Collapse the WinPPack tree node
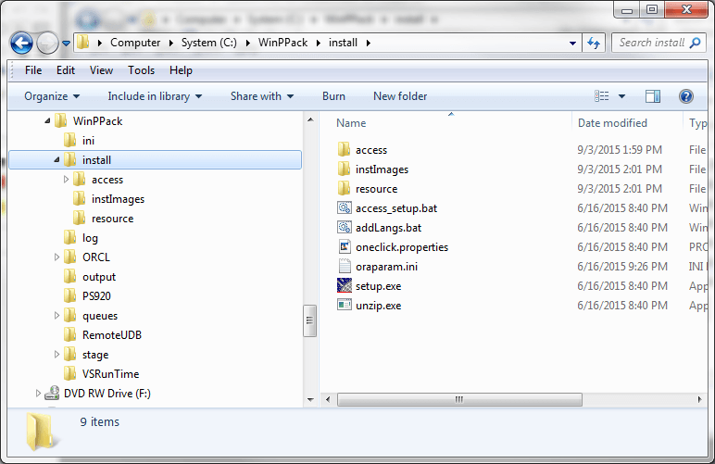715x464 pixels. pyautogui.click(x=47, y=121)
